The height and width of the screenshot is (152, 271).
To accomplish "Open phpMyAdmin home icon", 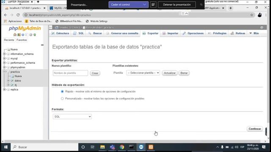I will pos(15,35).
